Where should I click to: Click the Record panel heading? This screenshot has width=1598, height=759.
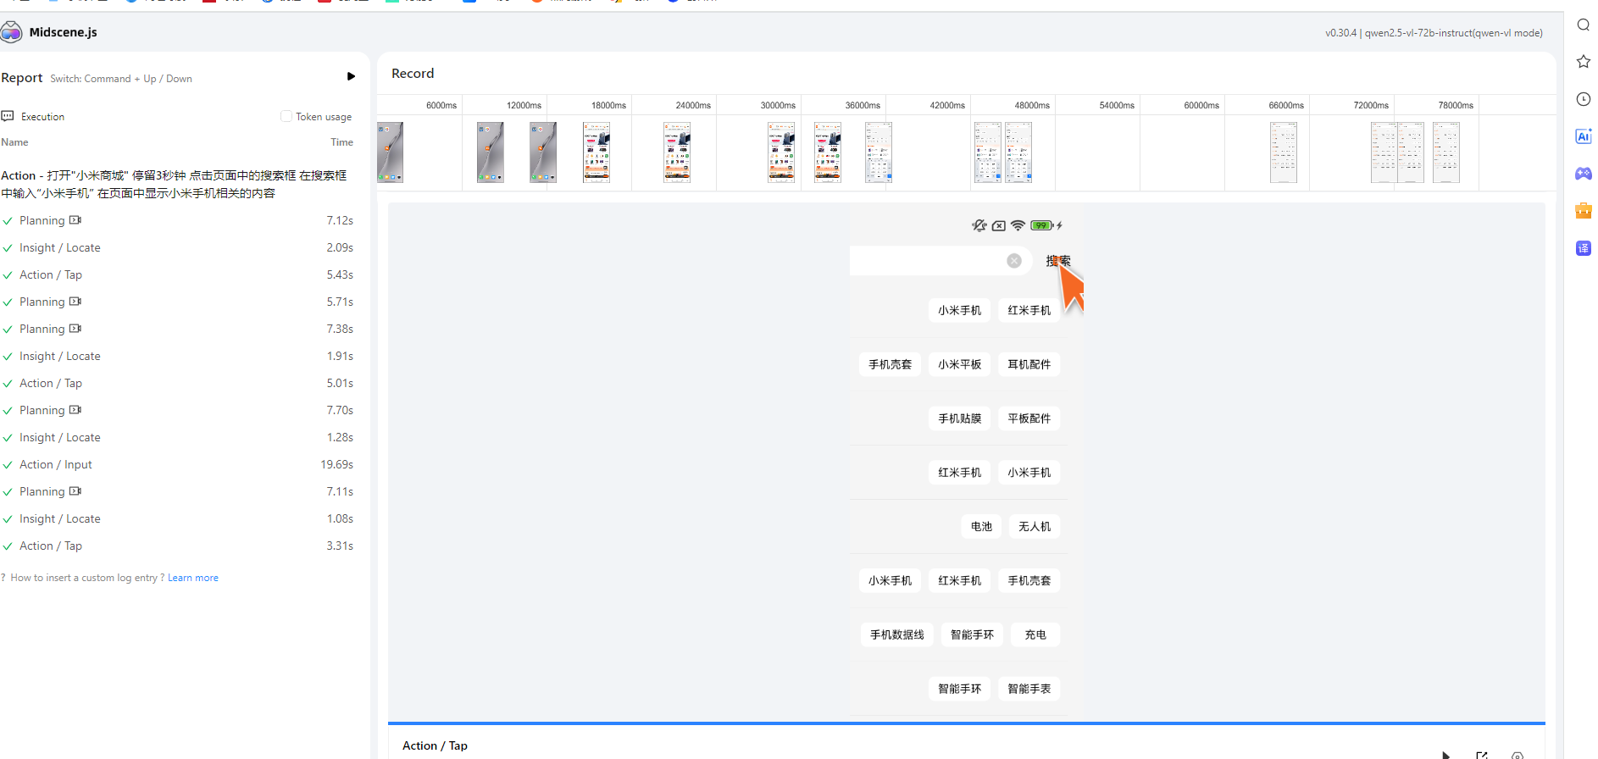(413, 74)
